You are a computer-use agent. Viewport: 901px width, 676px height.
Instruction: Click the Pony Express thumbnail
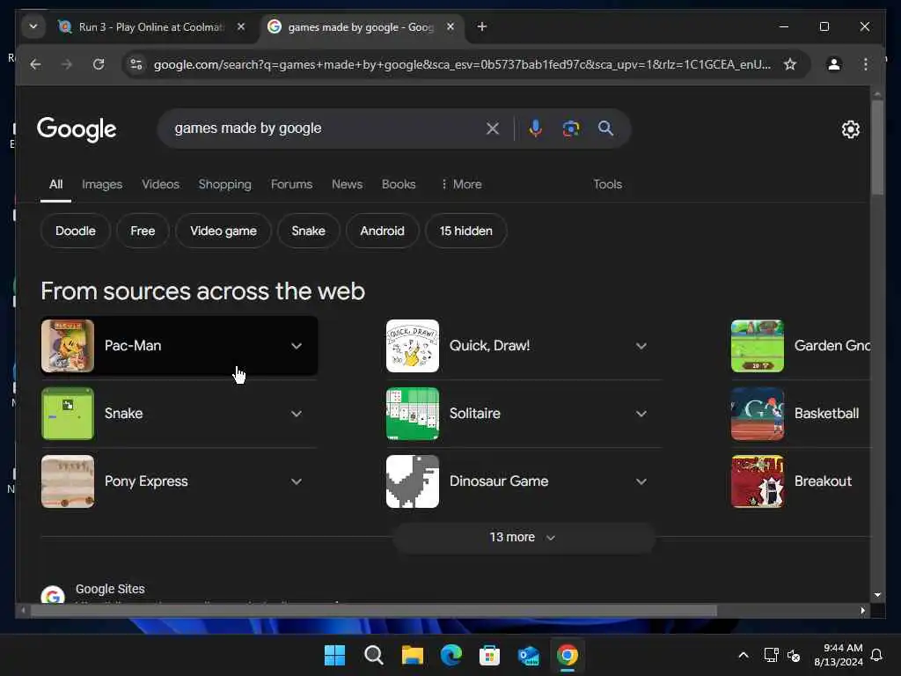[x=68, y=481]
